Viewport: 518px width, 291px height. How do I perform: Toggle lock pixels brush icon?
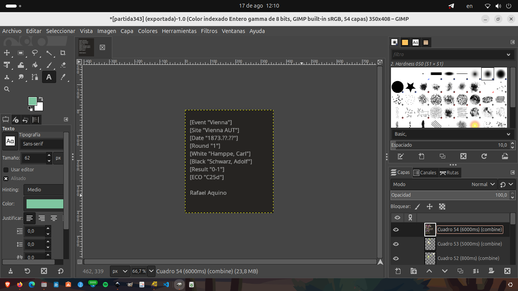pyautogui.click(x=418, y=207)
